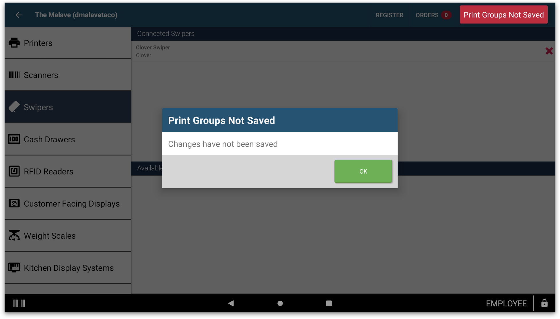This screenshot has height=319, width=560.
Task: Click the barcode icon in the status bar
Action: tap(19, 303)
